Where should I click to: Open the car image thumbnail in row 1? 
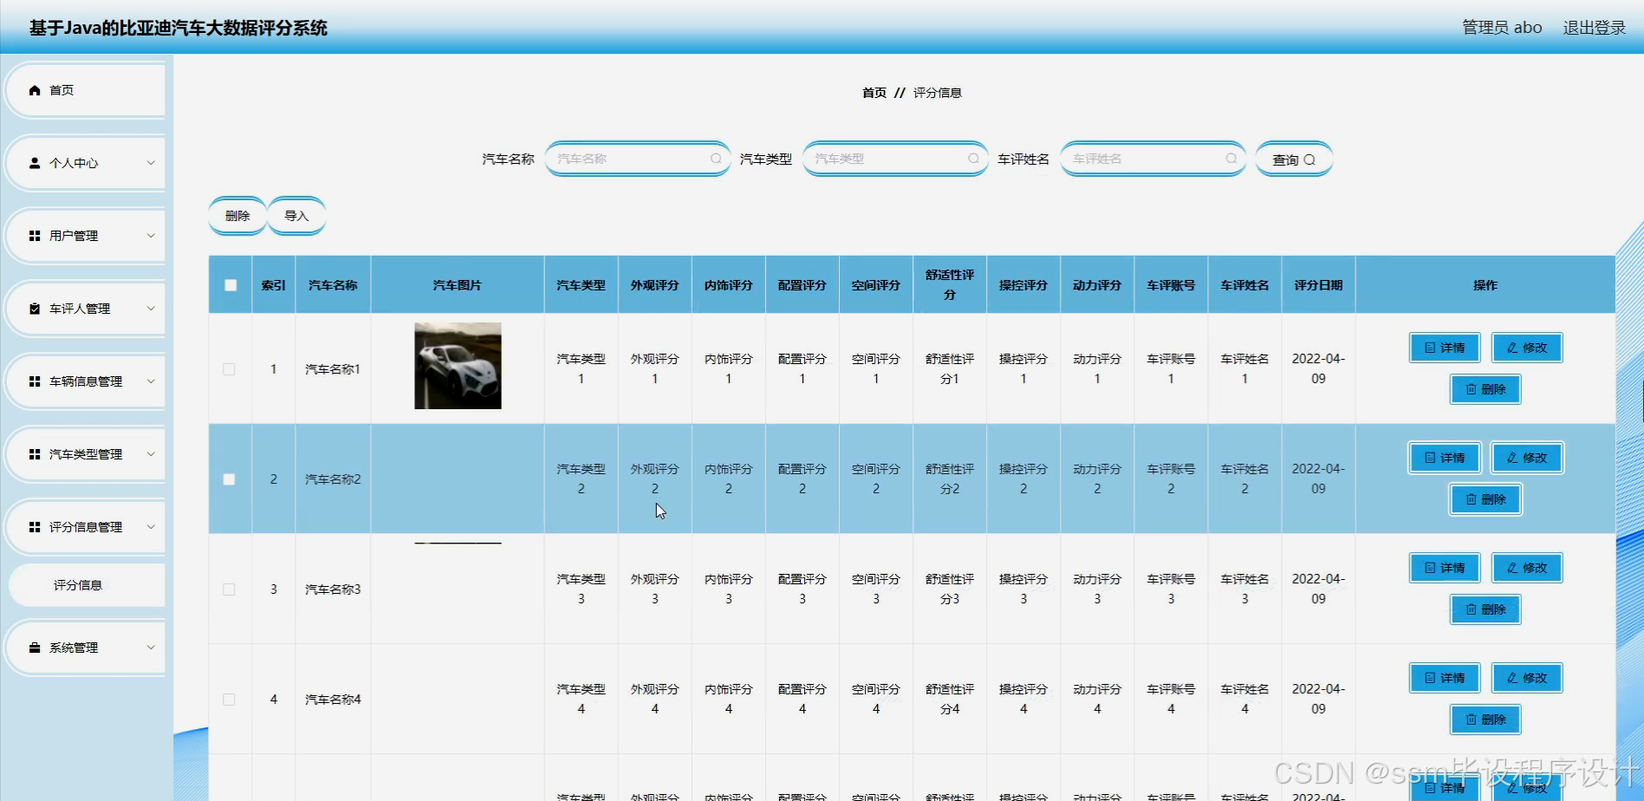coord(458,366)
